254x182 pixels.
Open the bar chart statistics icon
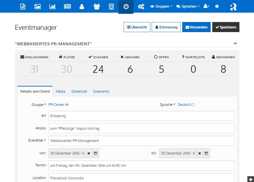tap(52, 7)
